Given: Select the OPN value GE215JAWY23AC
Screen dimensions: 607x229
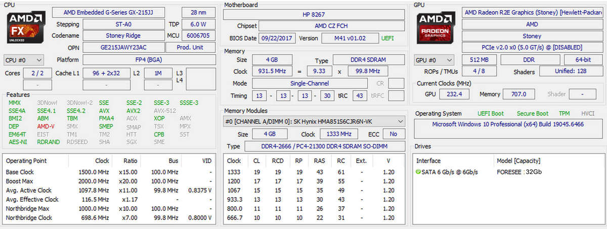Looking at the screenshot, I should pos(123,48).
